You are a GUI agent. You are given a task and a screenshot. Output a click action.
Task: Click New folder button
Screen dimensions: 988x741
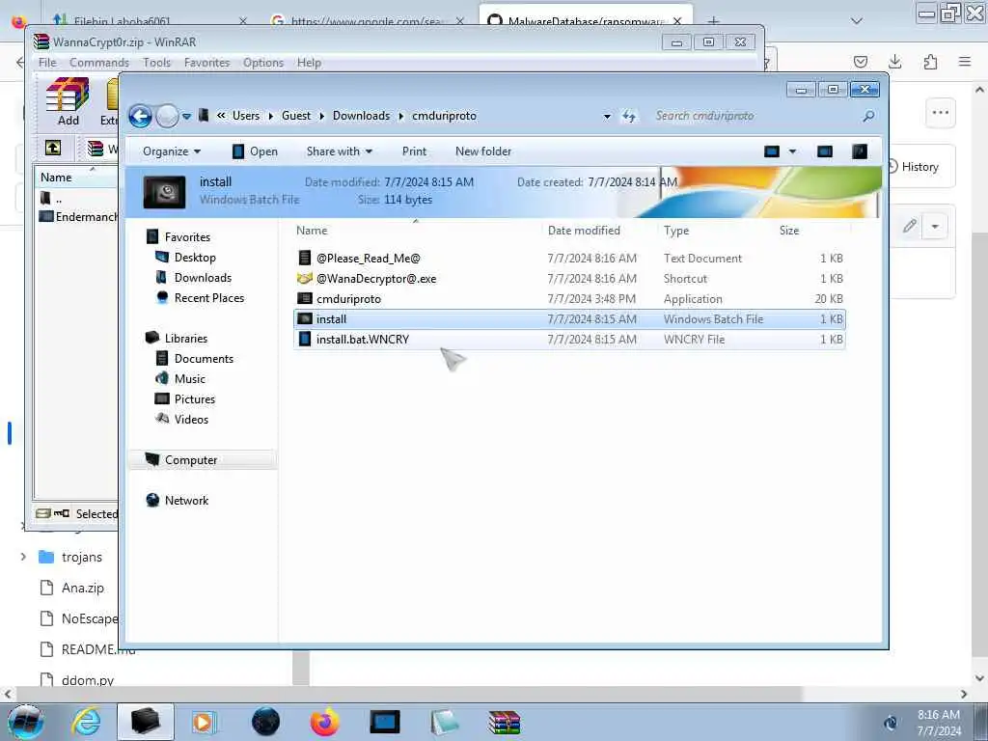(x=483, y=151)
